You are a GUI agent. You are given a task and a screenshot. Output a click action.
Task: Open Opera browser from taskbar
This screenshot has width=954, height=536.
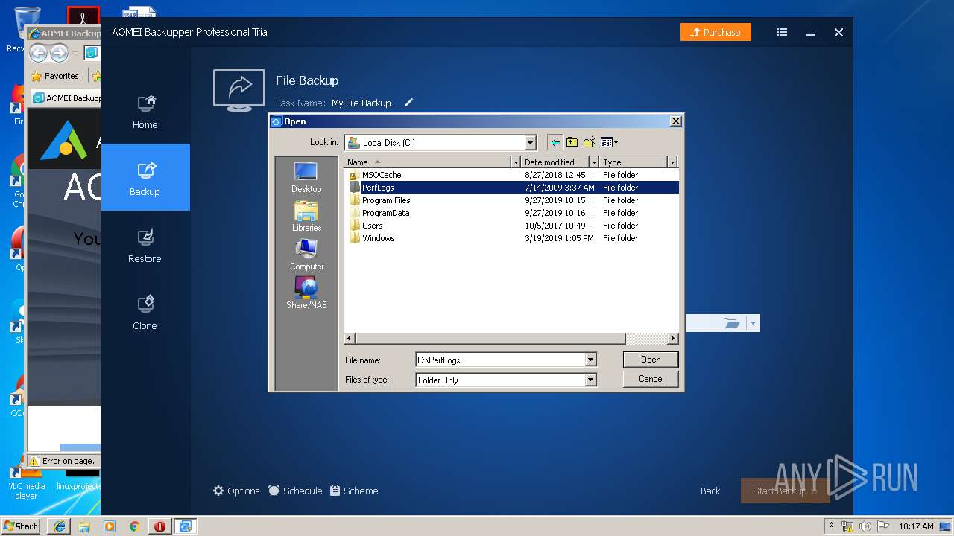[159, 526]
